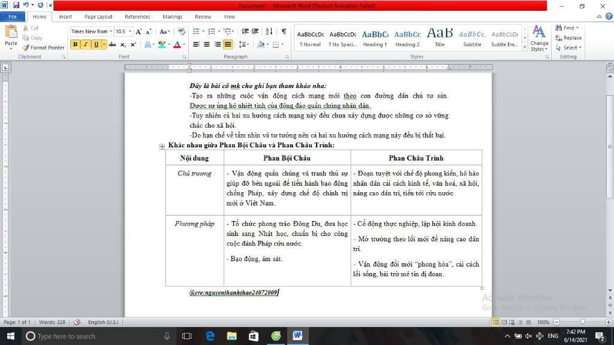Apply strikethrough formatting
Image resolution: width=614 pixels, height=345 pixels.
click(x=113, y=44)
